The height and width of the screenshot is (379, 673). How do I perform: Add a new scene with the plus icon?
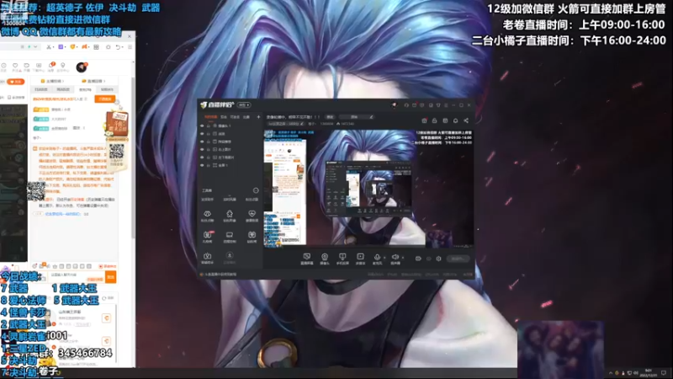point(258,117)
